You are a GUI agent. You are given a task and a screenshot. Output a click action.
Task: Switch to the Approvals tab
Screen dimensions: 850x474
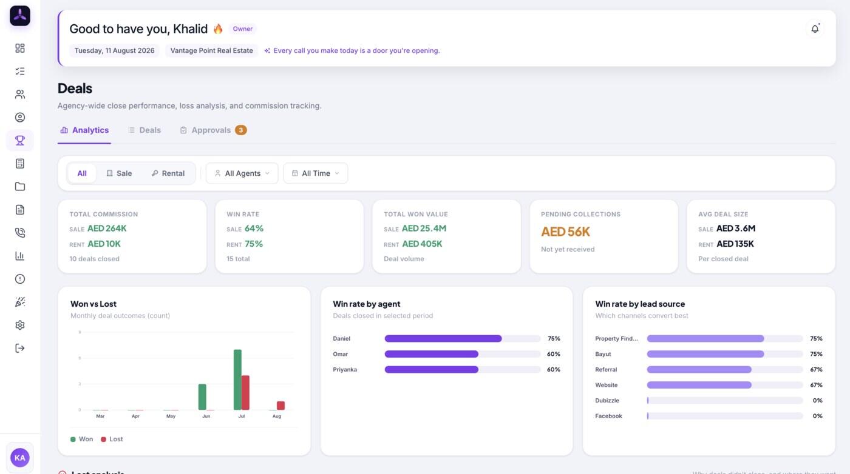(x=213, y=130)
